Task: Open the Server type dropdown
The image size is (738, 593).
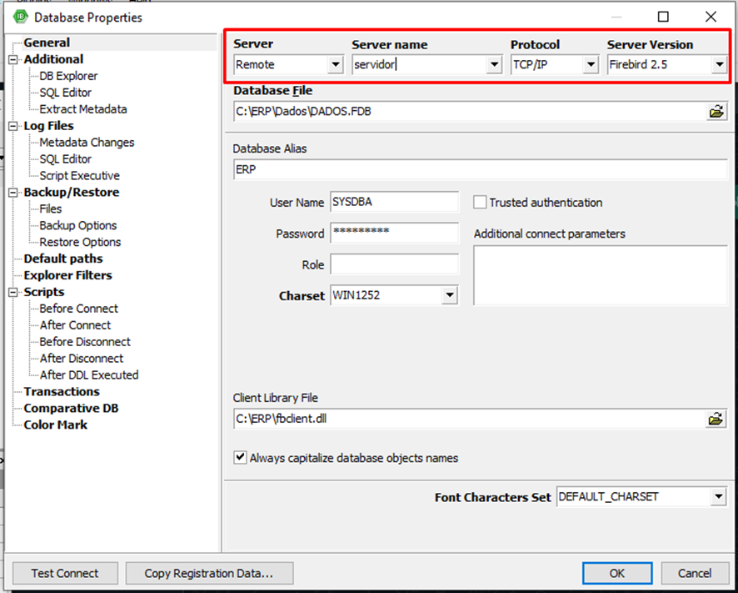Action: (336, 64)
